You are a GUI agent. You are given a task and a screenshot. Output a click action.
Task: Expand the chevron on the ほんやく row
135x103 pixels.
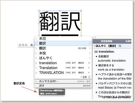click(90, 58)
